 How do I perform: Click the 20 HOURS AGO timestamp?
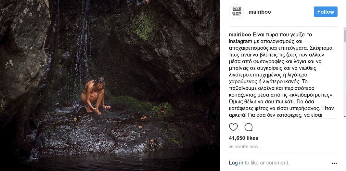click(243, 147)
